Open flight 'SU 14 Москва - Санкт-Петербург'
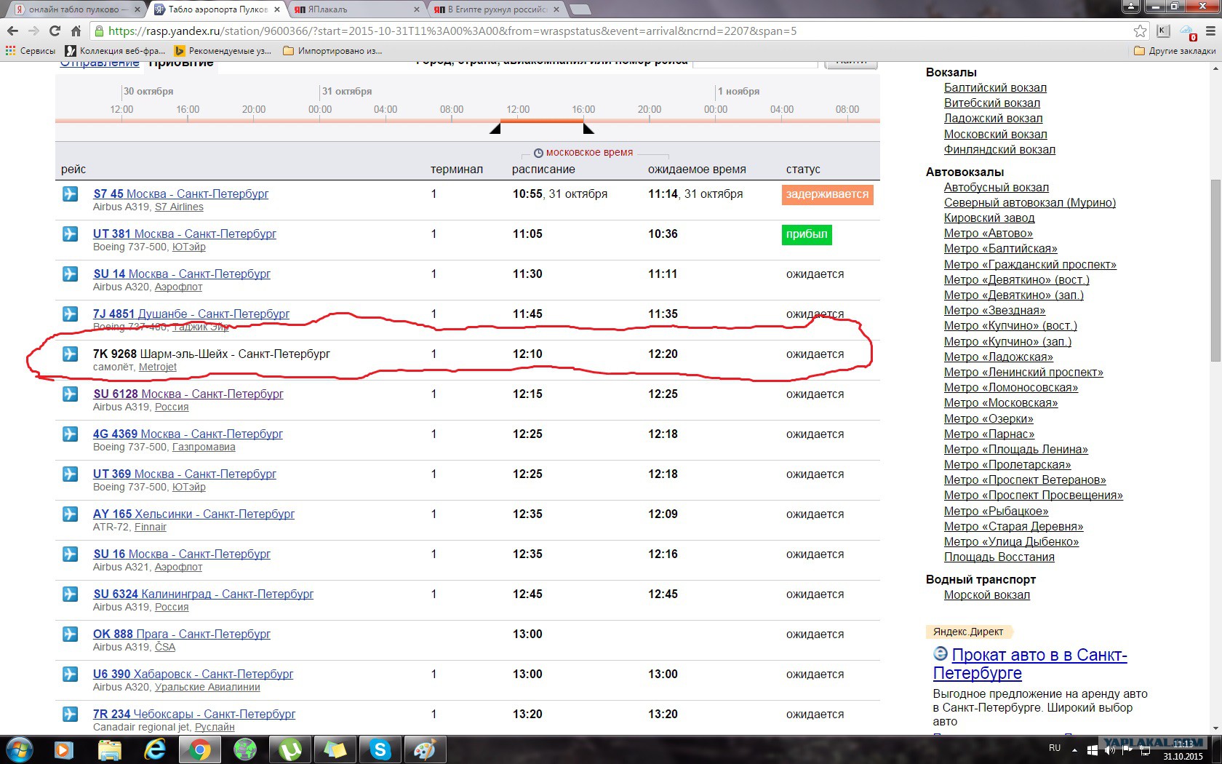The height and width of the screenshot is (764, 1222). (182, 274)
